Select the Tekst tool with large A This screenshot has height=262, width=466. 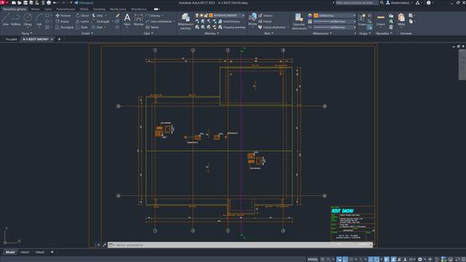click(127, 20)
